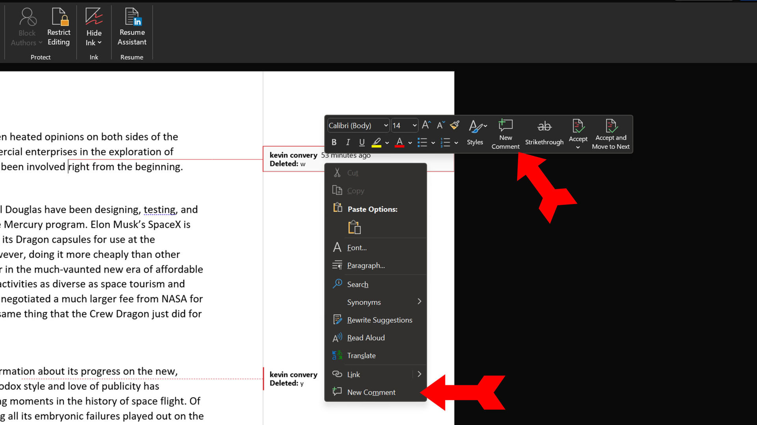
Task: Expand the Link submenu arrow
Action: coord(420,374)
